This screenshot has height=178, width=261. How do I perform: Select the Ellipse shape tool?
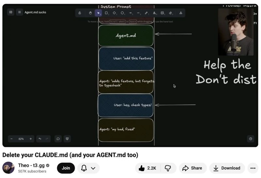[122, 13]
